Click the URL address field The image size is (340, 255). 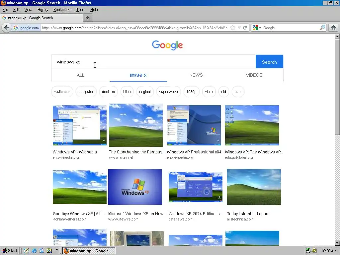135,28
